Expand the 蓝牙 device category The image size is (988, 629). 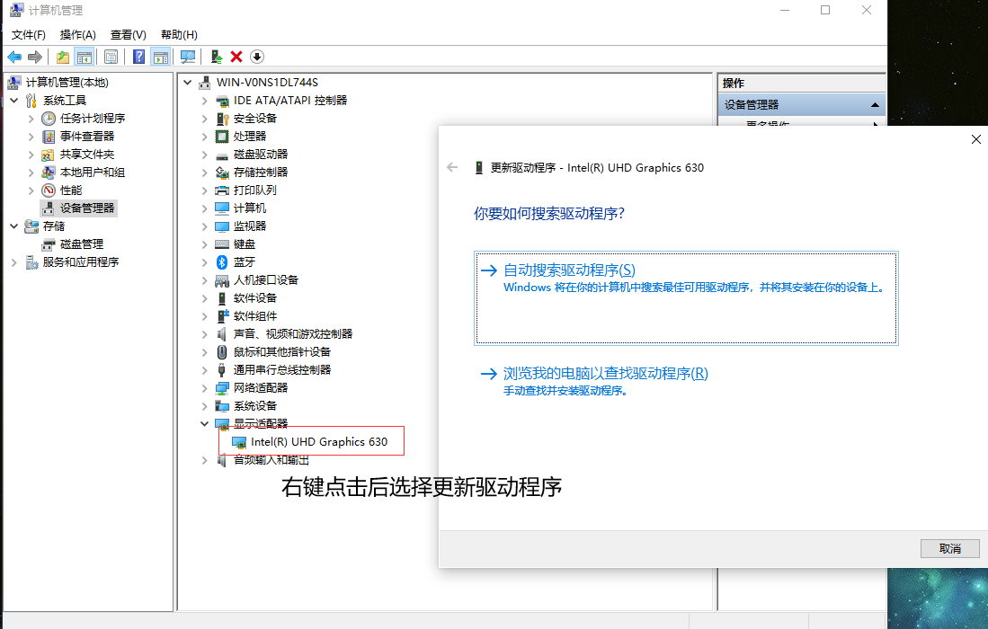pyautogui.click(x=204, y=261)
